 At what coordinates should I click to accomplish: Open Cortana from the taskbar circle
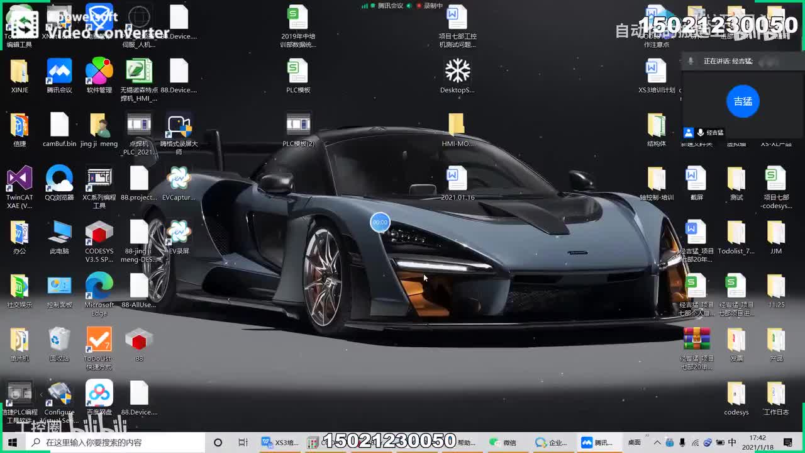point(218,442)
